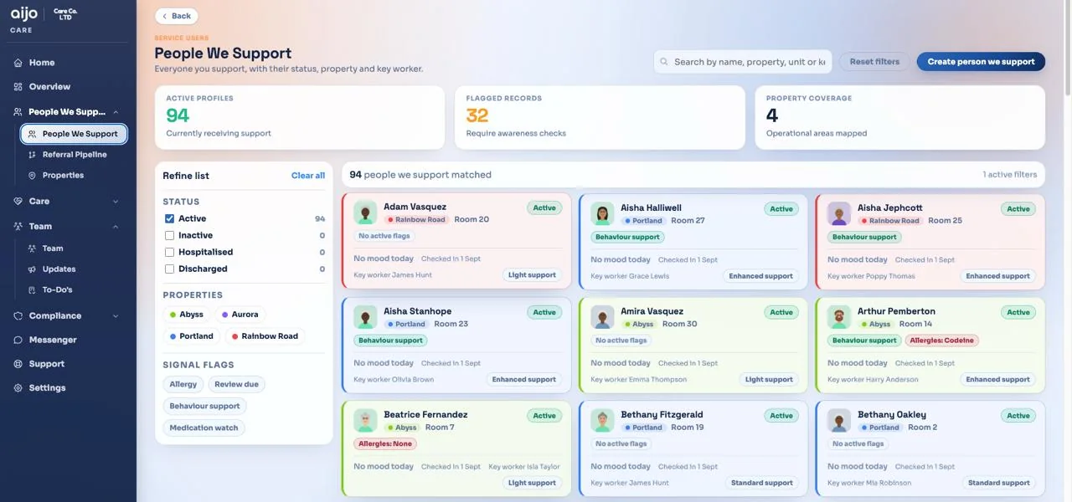Screen dimensions: 1072x502
Task: Click the Settings gear icon
Action: (18, 388)
